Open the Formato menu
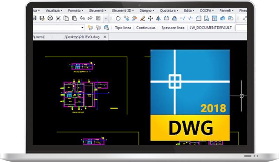 (x=75, y=11)
